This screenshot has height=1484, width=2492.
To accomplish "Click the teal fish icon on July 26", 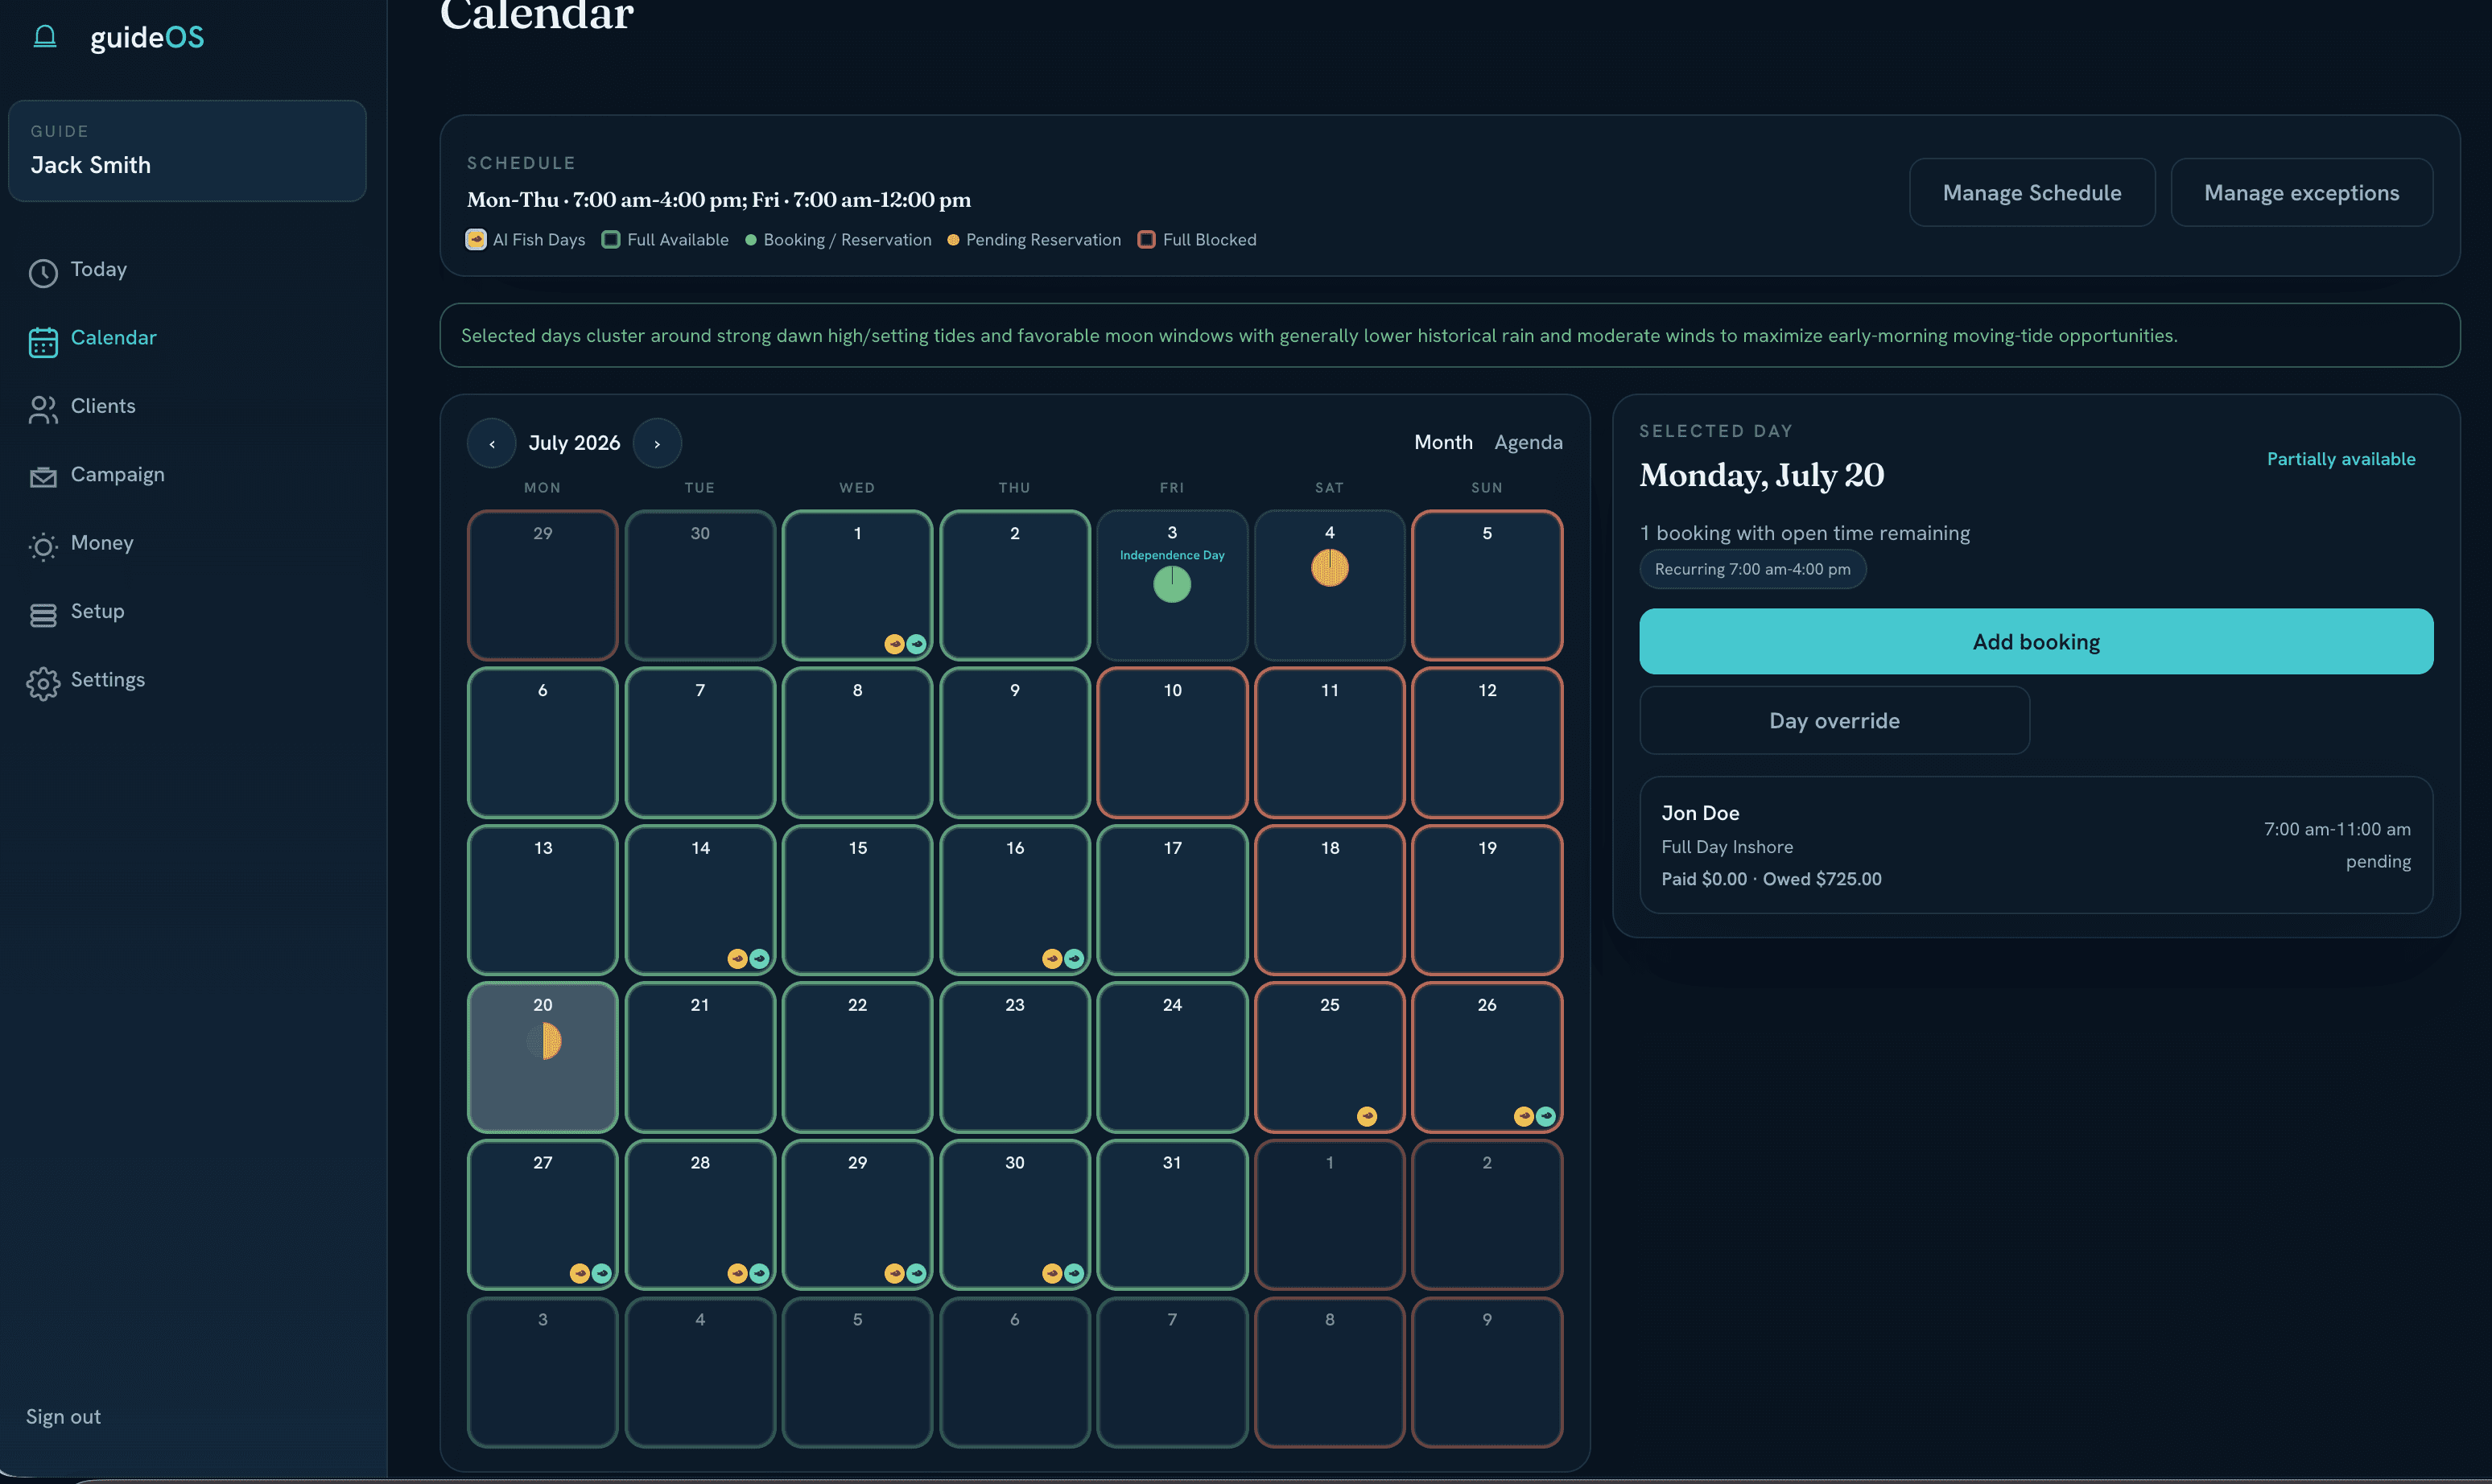I will [1546, 1116].
